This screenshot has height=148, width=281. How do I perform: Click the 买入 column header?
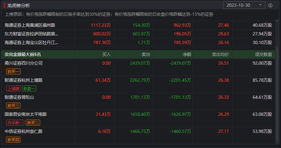tap(106, 55)
